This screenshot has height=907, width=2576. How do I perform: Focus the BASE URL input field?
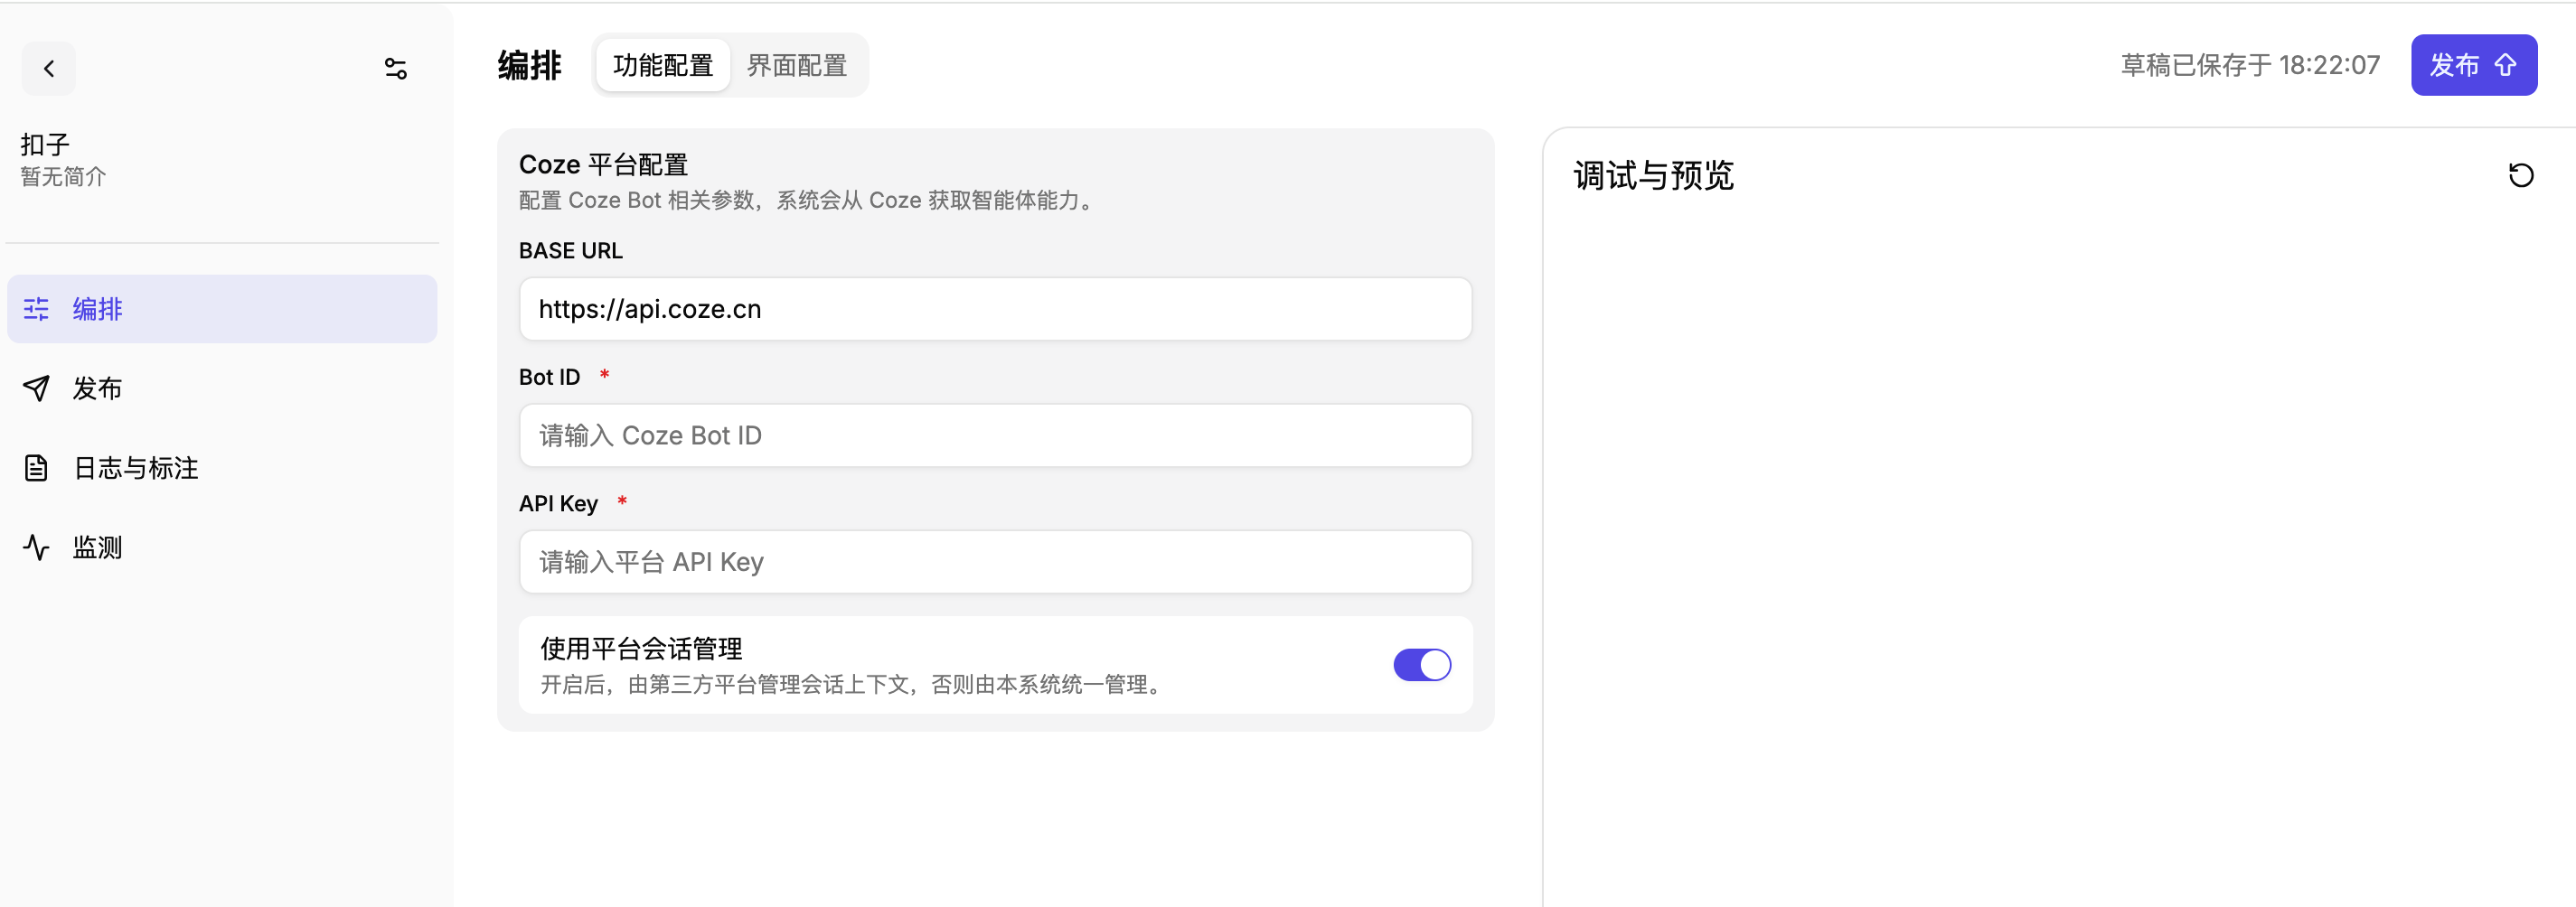995,309
